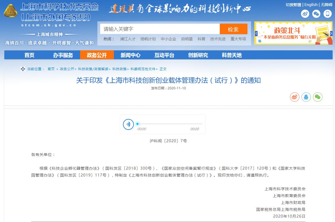Image resolution: width=335 pixels, height=222 pixels.
Task: Click signature line 国家税务总局上海市税务局
Action: coord(281,209)
